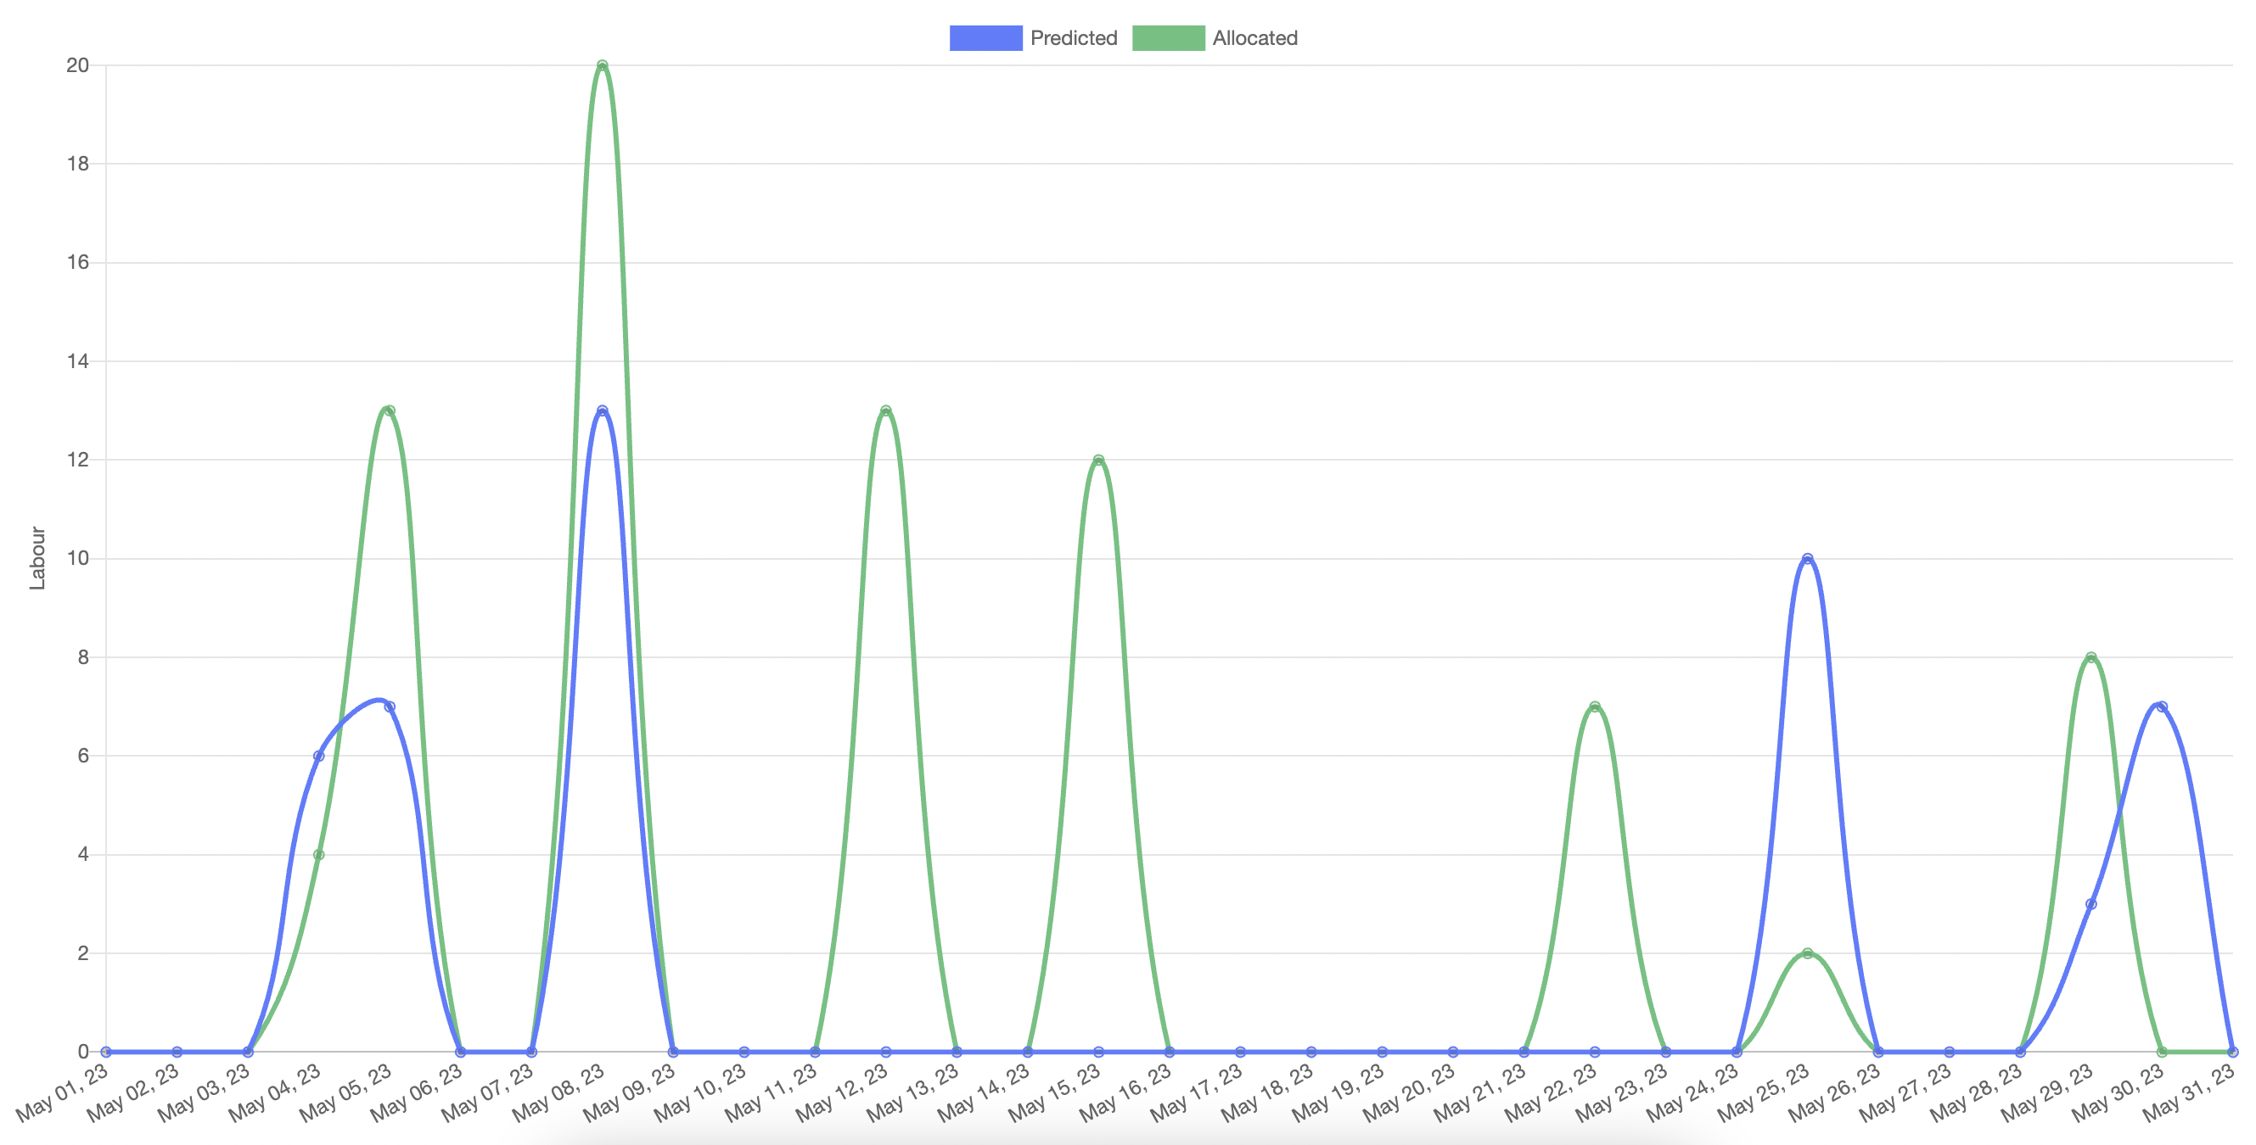Click Allocated point on May 15 at 12

click(1098, 460)
